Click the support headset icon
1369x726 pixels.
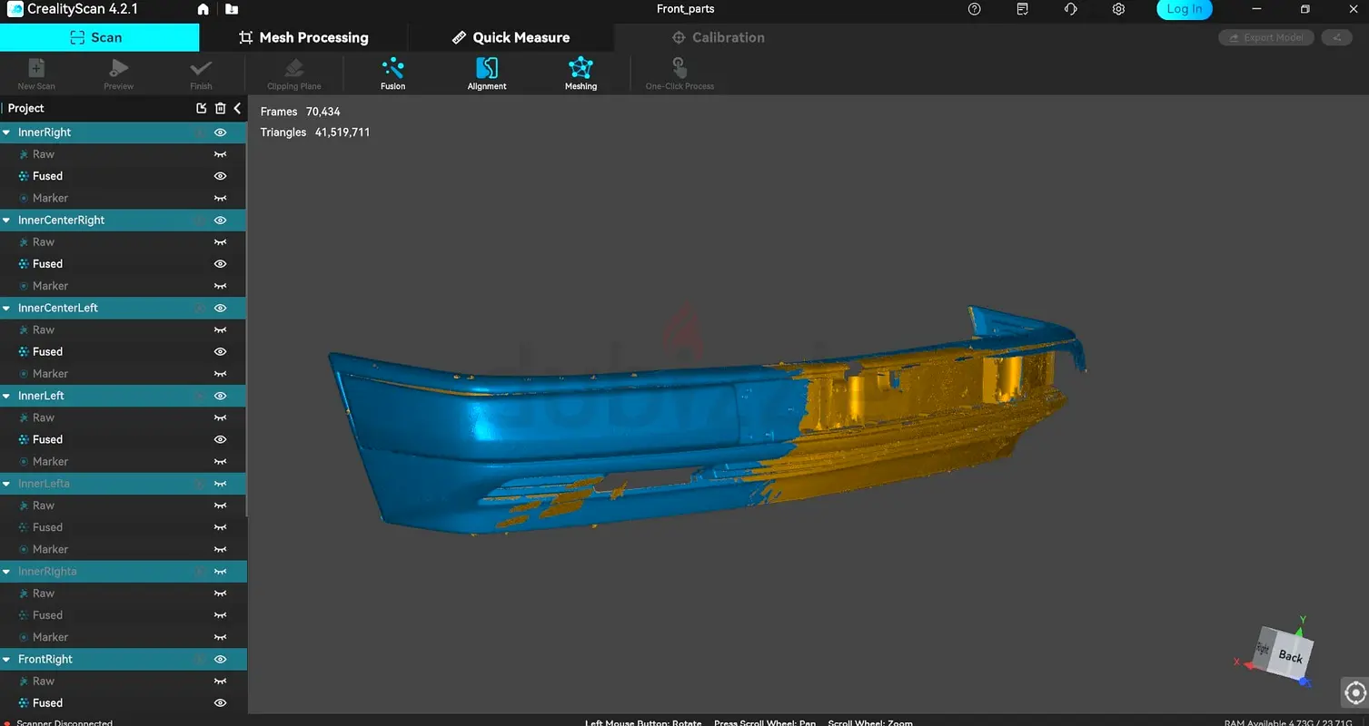pos(1070,9)
